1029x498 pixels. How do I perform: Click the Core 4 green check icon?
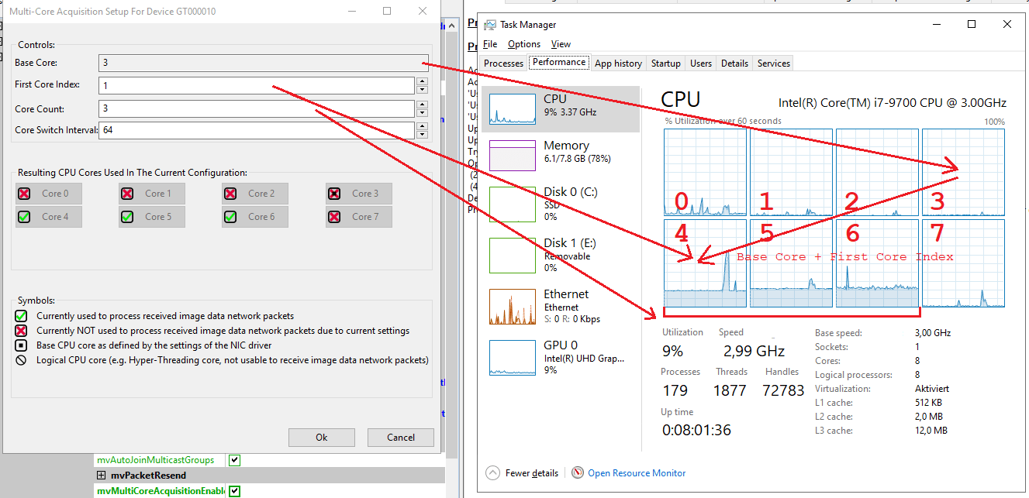click(26, 216)
